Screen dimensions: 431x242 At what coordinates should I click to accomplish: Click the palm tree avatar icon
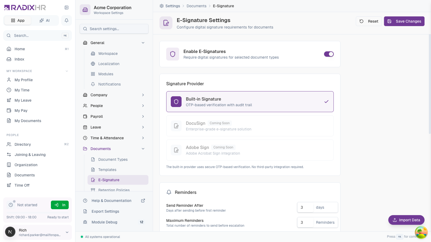tap(421, 232)
